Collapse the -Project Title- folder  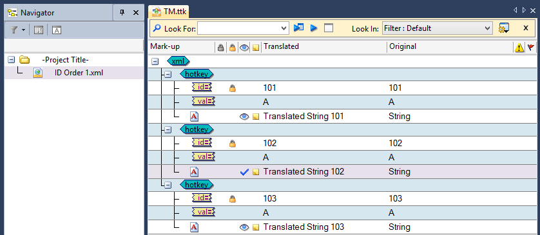[x=12, y=60]
